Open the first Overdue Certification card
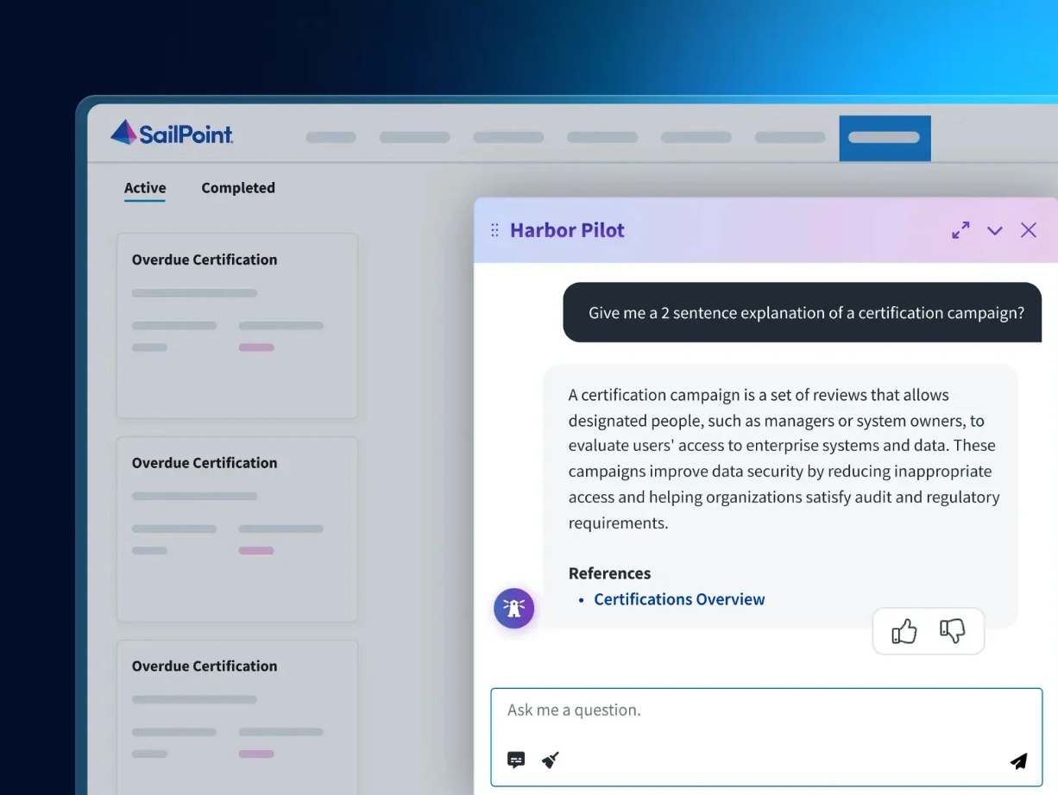Screen dimensions: 1058x795 point(237,326)
